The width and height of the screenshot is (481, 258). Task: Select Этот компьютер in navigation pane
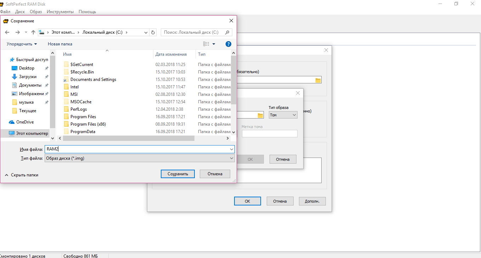click(x=28, y=133)
